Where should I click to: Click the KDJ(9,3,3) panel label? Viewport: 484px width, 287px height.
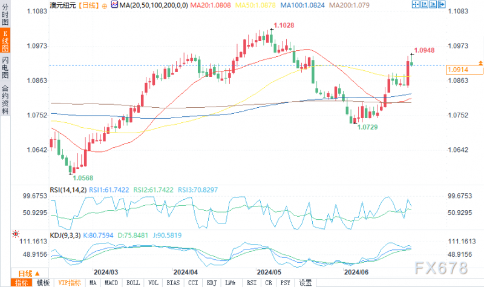coord(65,236)
